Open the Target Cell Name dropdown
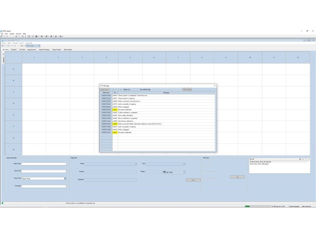Screen dimensions: 316x237 pyautogui.click(x=111, y=164)
